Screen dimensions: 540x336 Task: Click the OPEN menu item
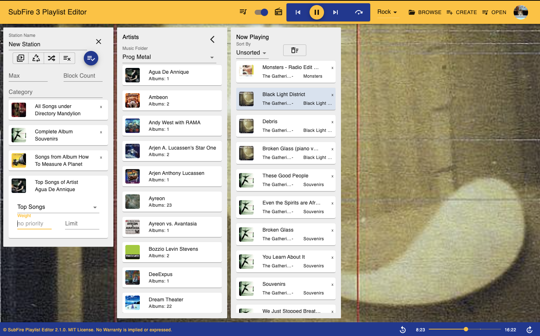point(494,12)
